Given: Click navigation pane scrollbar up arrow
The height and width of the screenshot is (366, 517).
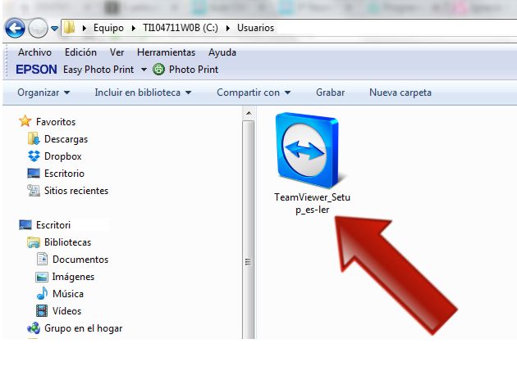Looking at the screenshot, I should tap(249, 113).
